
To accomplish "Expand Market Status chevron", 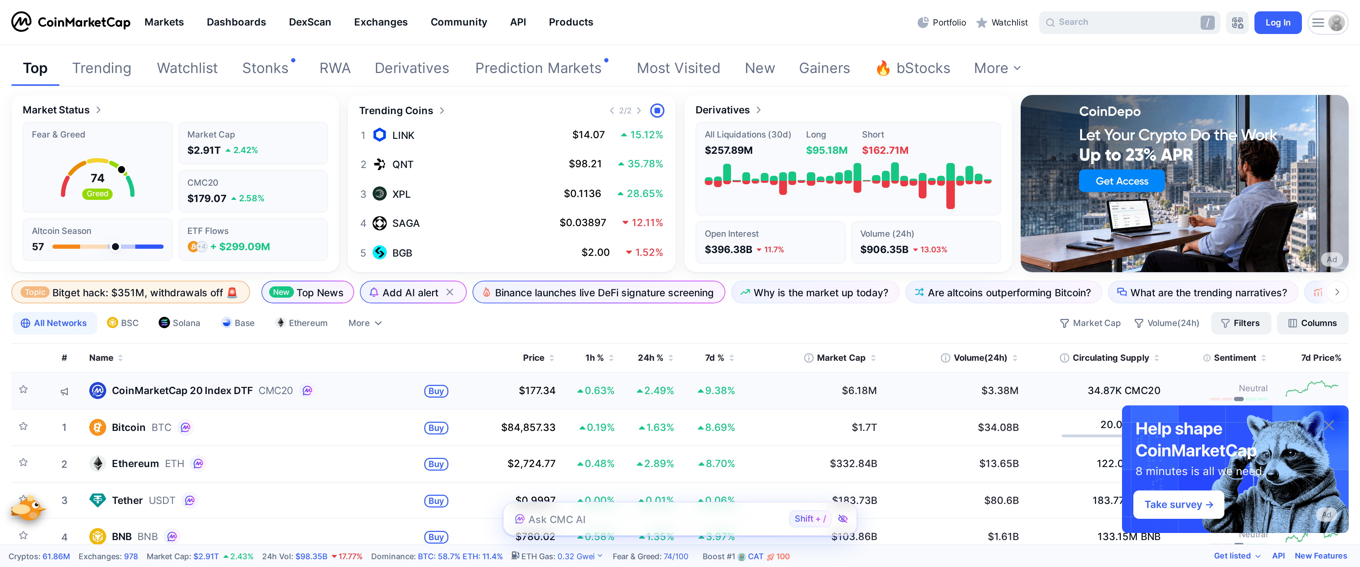I will click(98, 110).
